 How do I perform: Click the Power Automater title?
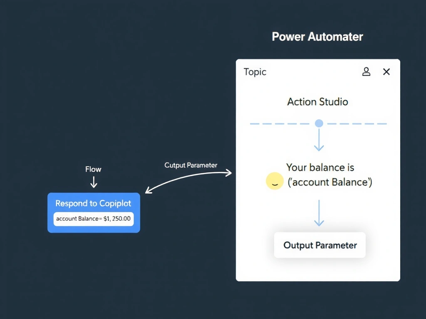click(317, 37)
